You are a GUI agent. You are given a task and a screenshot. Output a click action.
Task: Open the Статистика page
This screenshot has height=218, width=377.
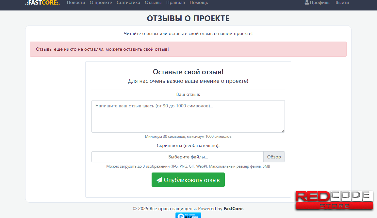tap(128, 3)
